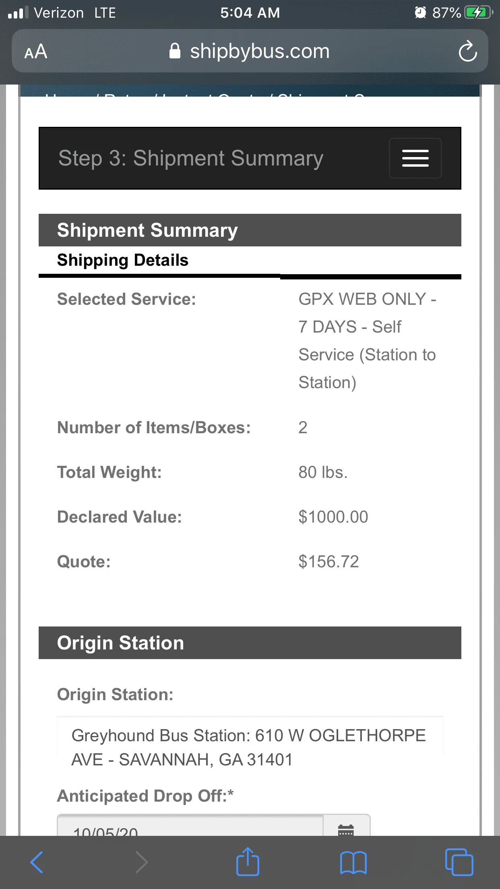Go back with Safari back arrow
The width and height of the screenshot is (500, 889).
pyautogui.click(x=37, y=862)
